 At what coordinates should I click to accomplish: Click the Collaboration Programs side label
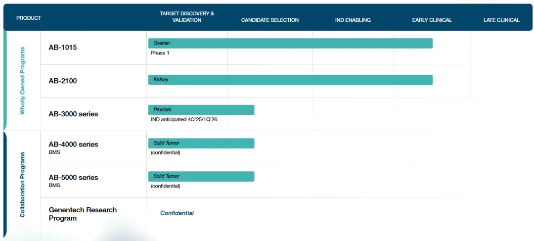(x=22, y=184)
